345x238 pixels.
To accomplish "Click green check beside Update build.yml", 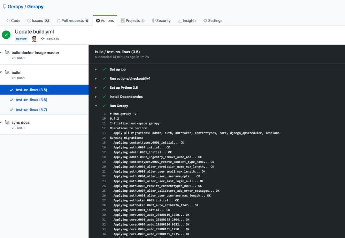I will coord(6,34).
